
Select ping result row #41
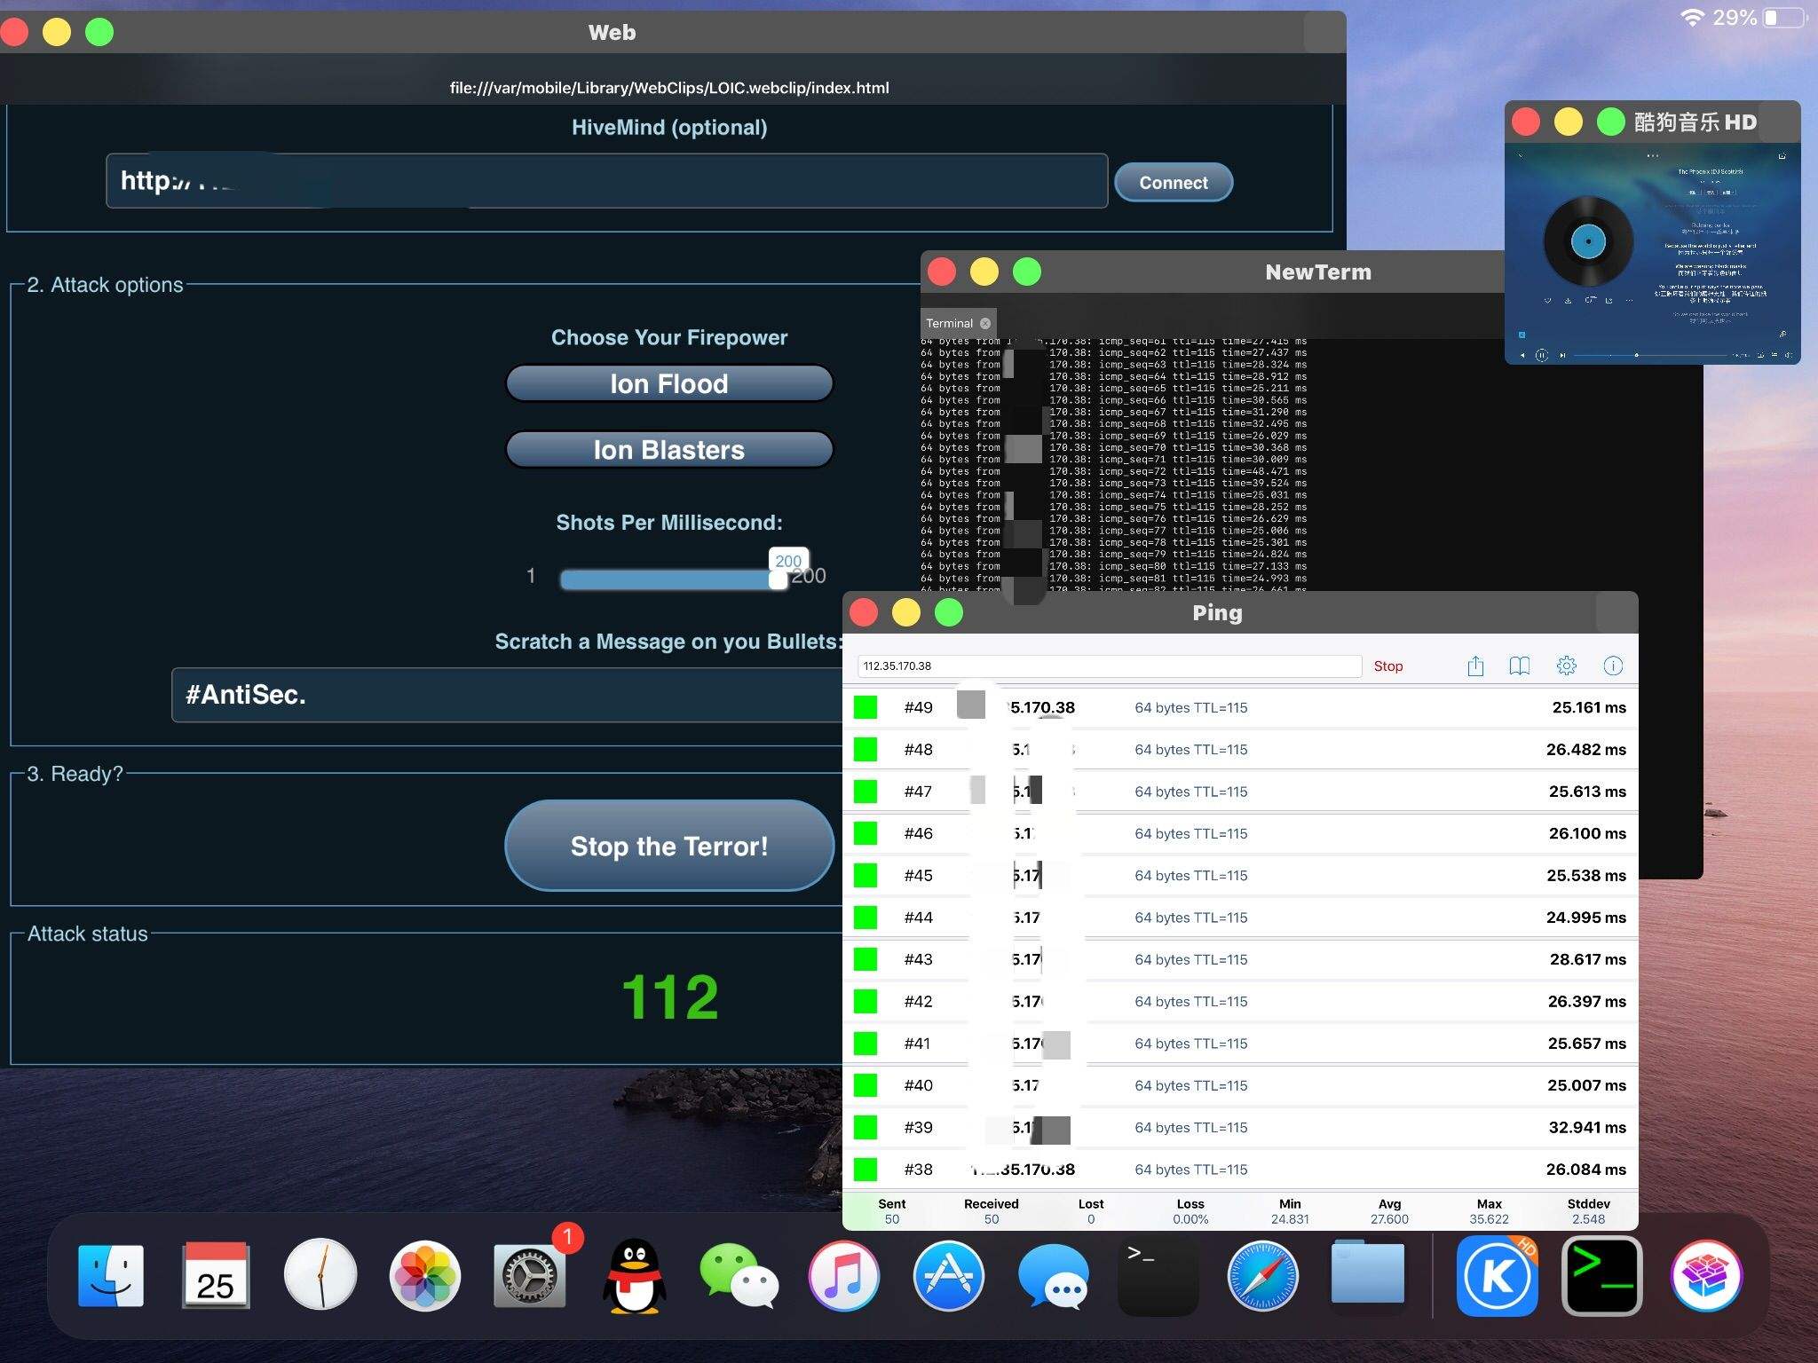pos(1240,1043)
